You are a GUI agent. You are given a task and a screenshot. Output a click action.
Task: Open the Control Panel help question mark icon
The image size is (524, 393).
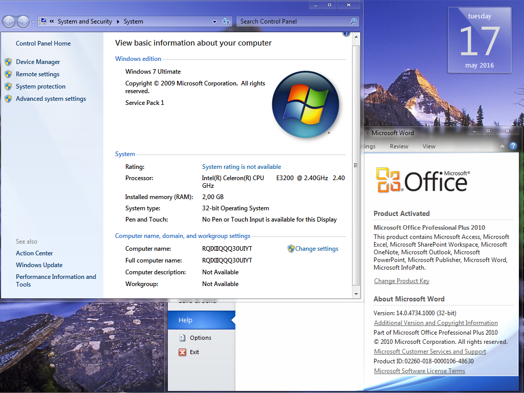(346, 33)
